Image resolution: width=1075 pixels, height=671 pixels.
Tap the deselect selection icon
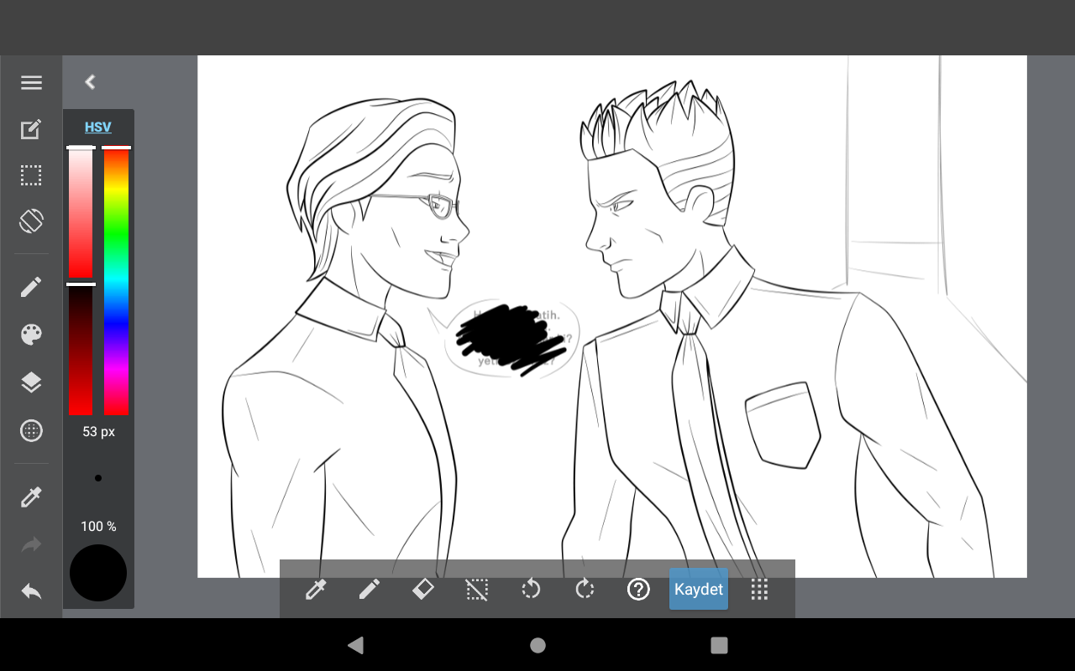pyautogui.click(x=476, y=590)
